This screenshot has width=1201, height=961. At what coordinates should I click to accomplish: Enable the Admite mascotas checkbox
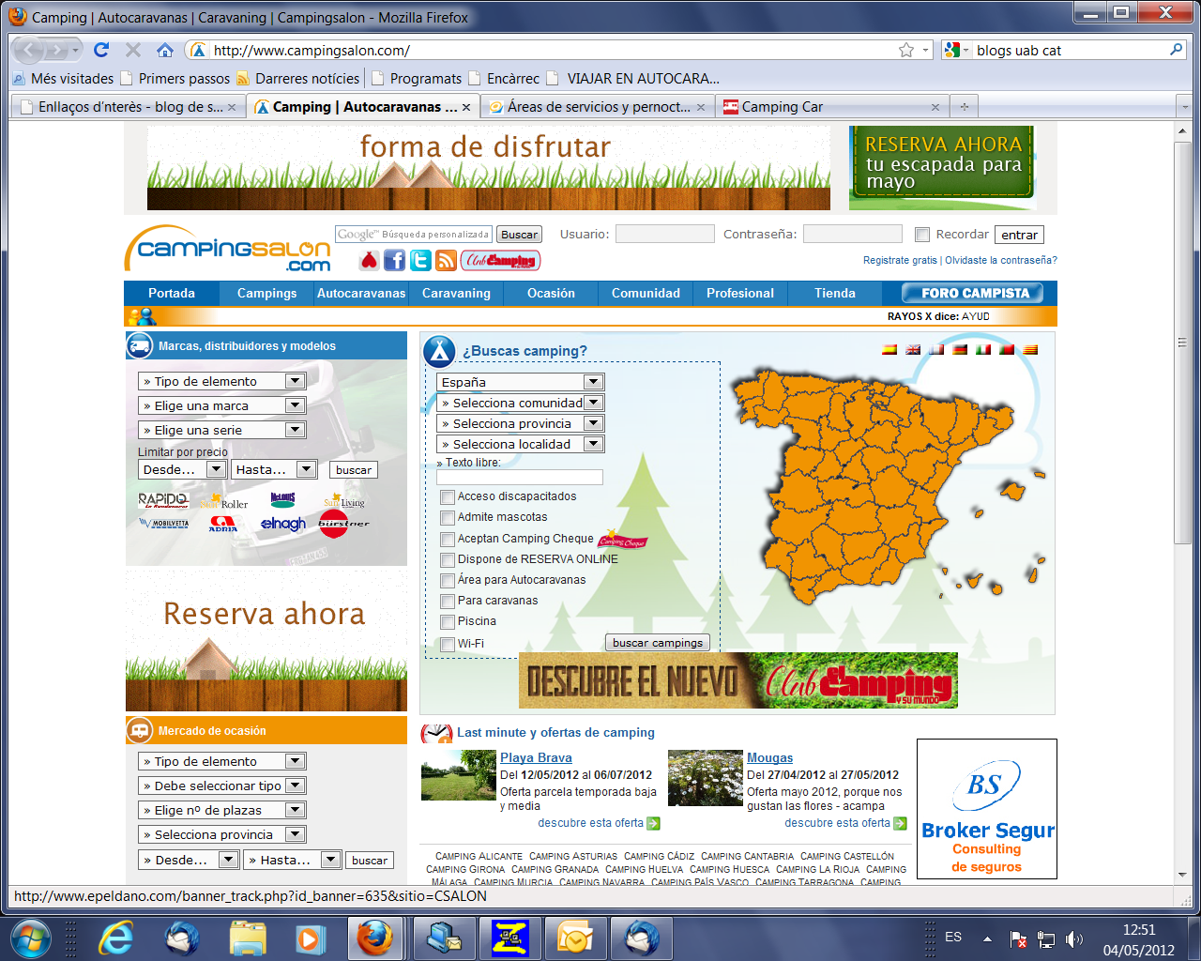pyautogui.click(x=448, y=517)
